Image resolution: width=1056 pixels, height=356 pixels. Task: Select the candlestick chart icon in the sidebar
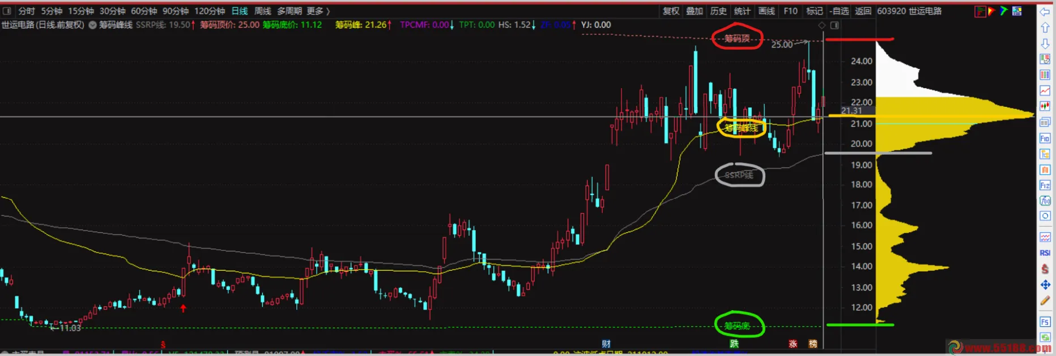tap(1045, 106)
